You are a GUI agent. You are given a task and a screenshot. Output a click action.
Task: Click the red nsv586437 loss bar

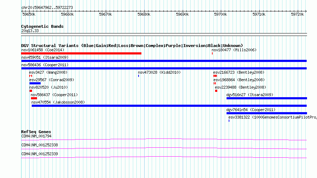click(x=34, y=98)
